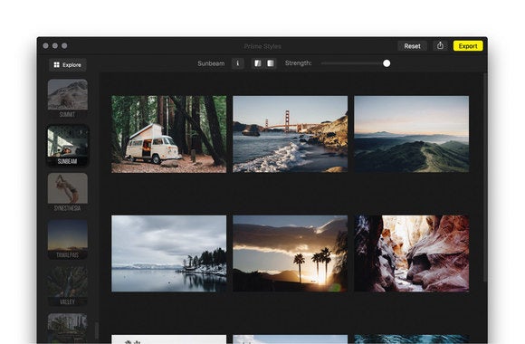Click the Strength label
This screenshot has width=525, height=344.
pyautogui.click(x=299, y=63)
